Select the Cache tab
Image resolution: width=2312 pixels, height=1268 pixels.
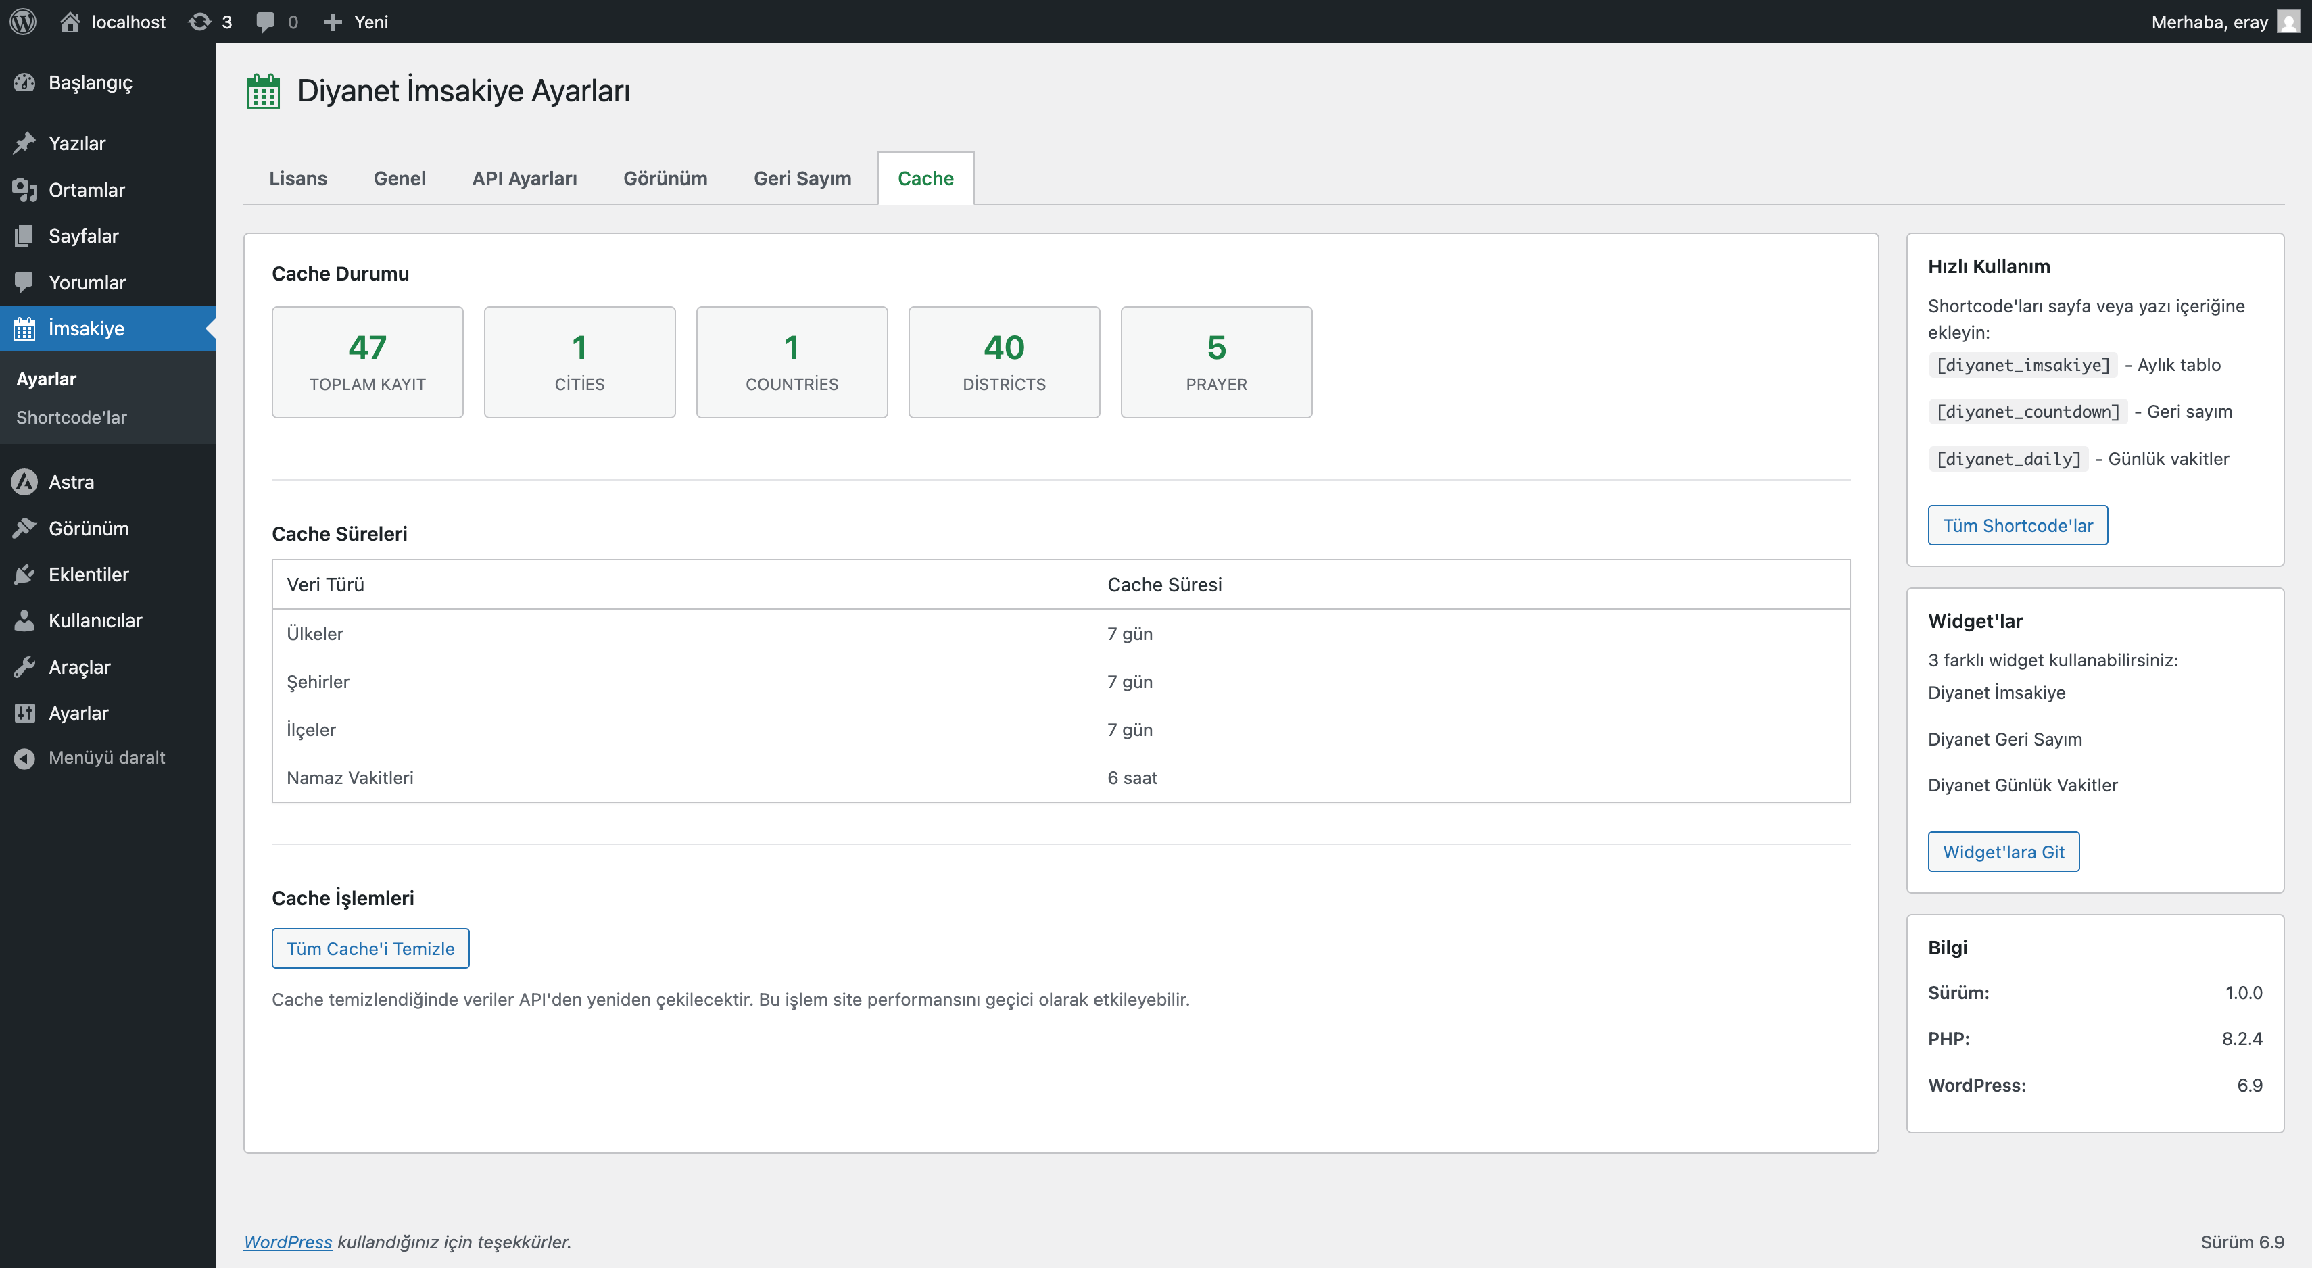click(925, 178)
